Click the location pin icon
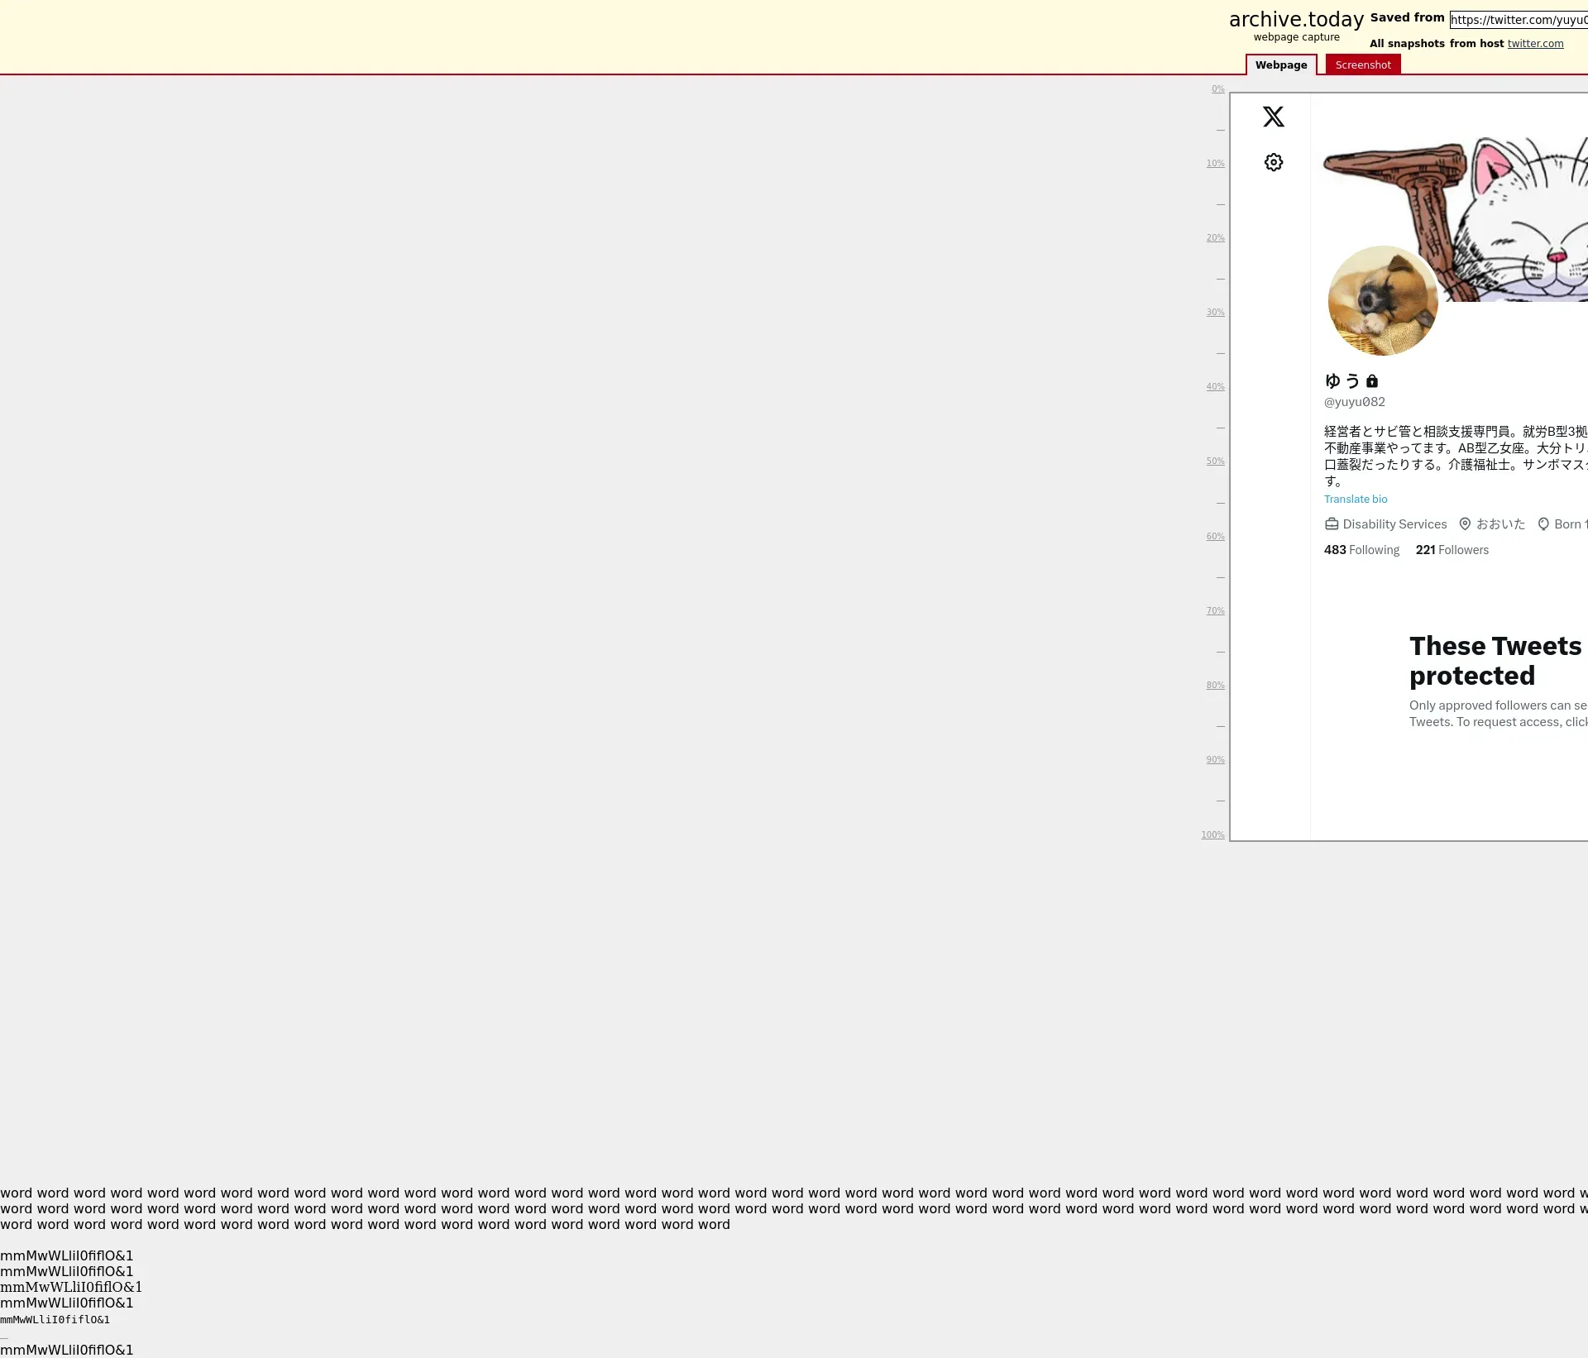 click(x=1465, y=524)
